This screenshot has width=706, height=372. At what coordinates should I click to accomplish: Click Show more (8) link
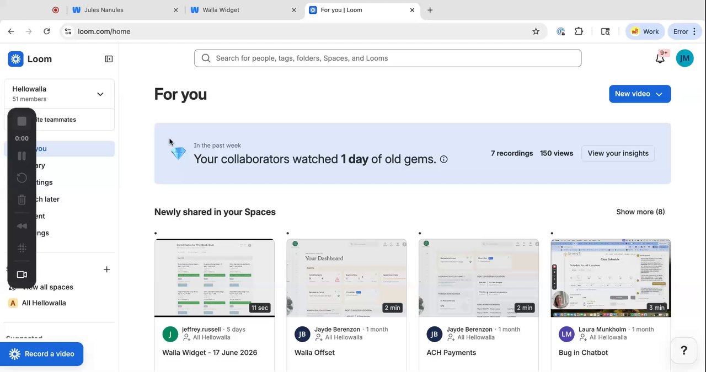640,212
